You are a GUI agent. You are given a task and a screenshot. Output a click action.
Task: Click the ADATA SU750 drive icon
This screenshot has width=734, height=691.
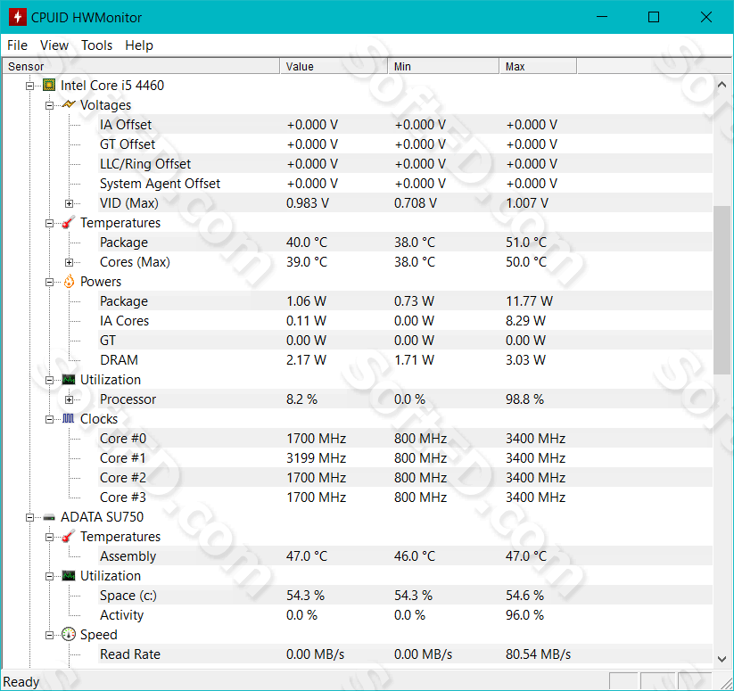(x=49, y=517)
